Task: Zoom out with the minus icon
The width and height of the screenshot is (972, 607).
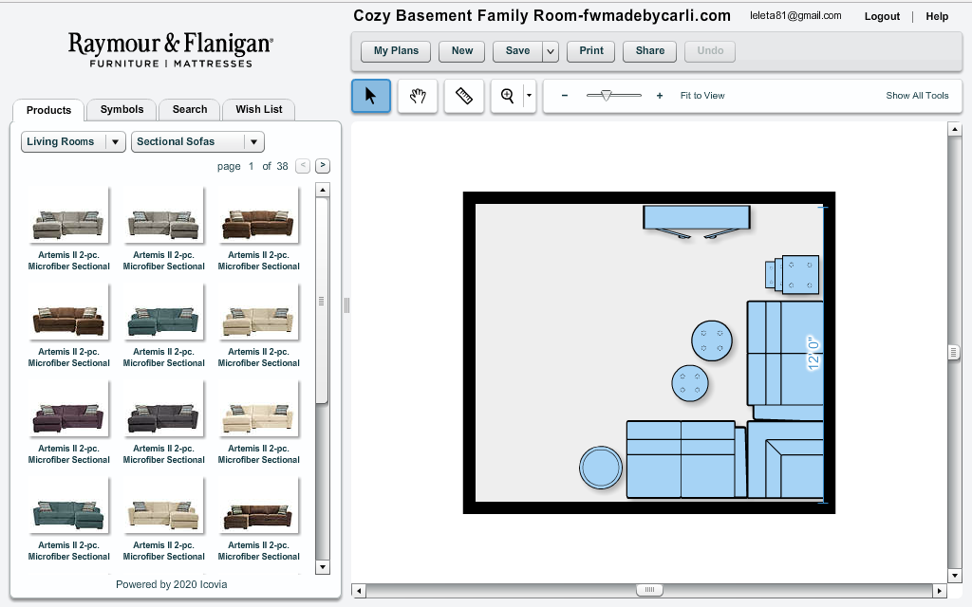Action: click(564, 95)
